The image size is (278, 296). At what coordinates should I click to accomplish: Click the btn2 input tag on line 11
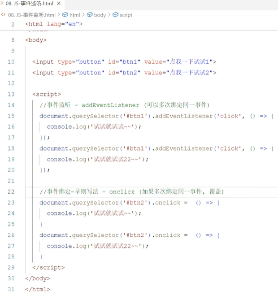124,73
